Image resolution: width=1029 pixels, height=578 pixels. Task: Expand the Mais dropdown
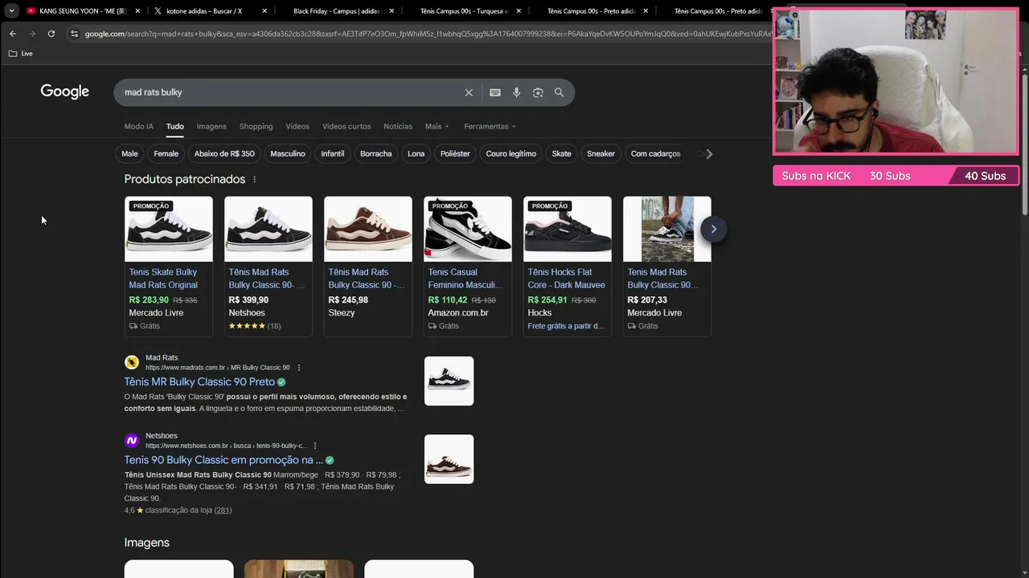click(x=437, y=126)
